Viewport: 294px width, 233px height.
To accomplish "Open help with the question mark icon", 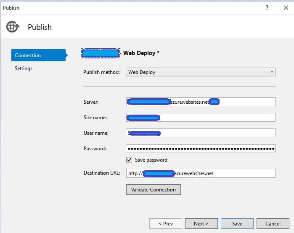I will pyautogui.click(x=267, y=8).
